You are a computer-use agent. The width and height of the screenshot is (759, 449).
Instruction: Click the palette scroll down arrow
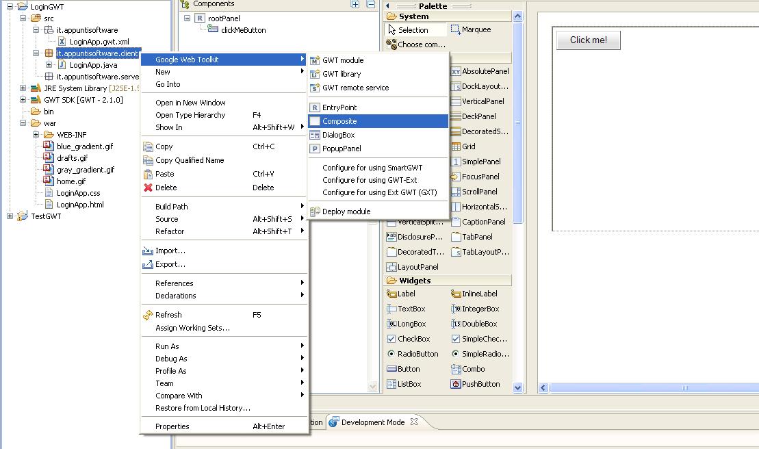click(517, 387)
